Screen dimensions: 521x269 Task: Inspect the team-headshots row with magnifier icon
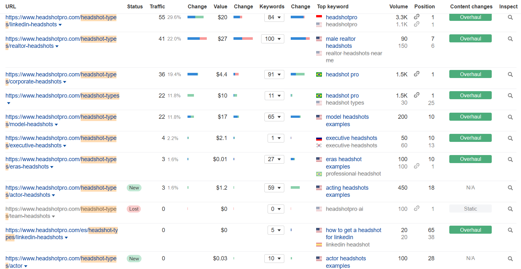[510, 209]
